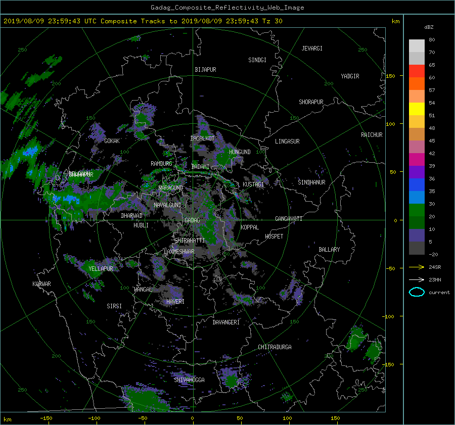Viewport: 455px width, 425px height.
Task: Select the LAXMESHWAR label
Action: 179,252
